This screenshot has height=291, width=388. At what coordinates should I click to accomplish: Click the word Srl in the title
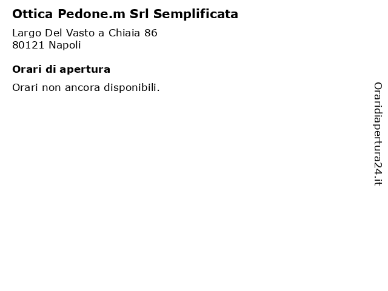pyautogui.click(x=139, y=14)
